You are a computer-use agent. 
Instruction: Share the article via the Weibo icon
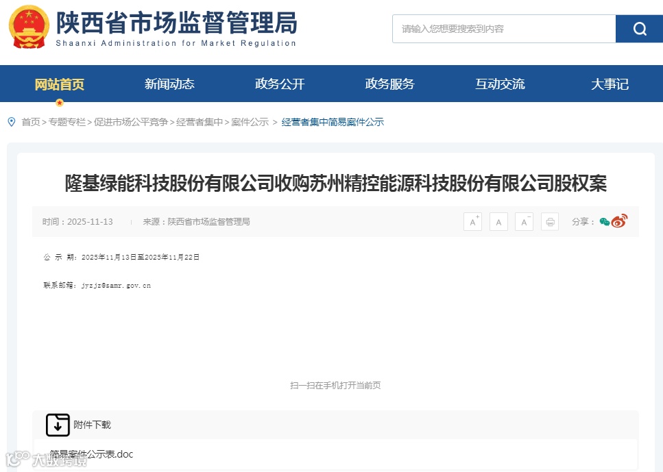(x=620, y=221)
